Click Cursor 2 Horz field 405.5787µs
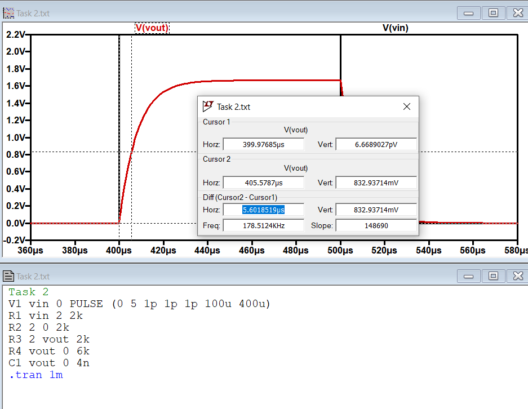Viewport: 528px width, 409px height. click(x=263, y=183)
